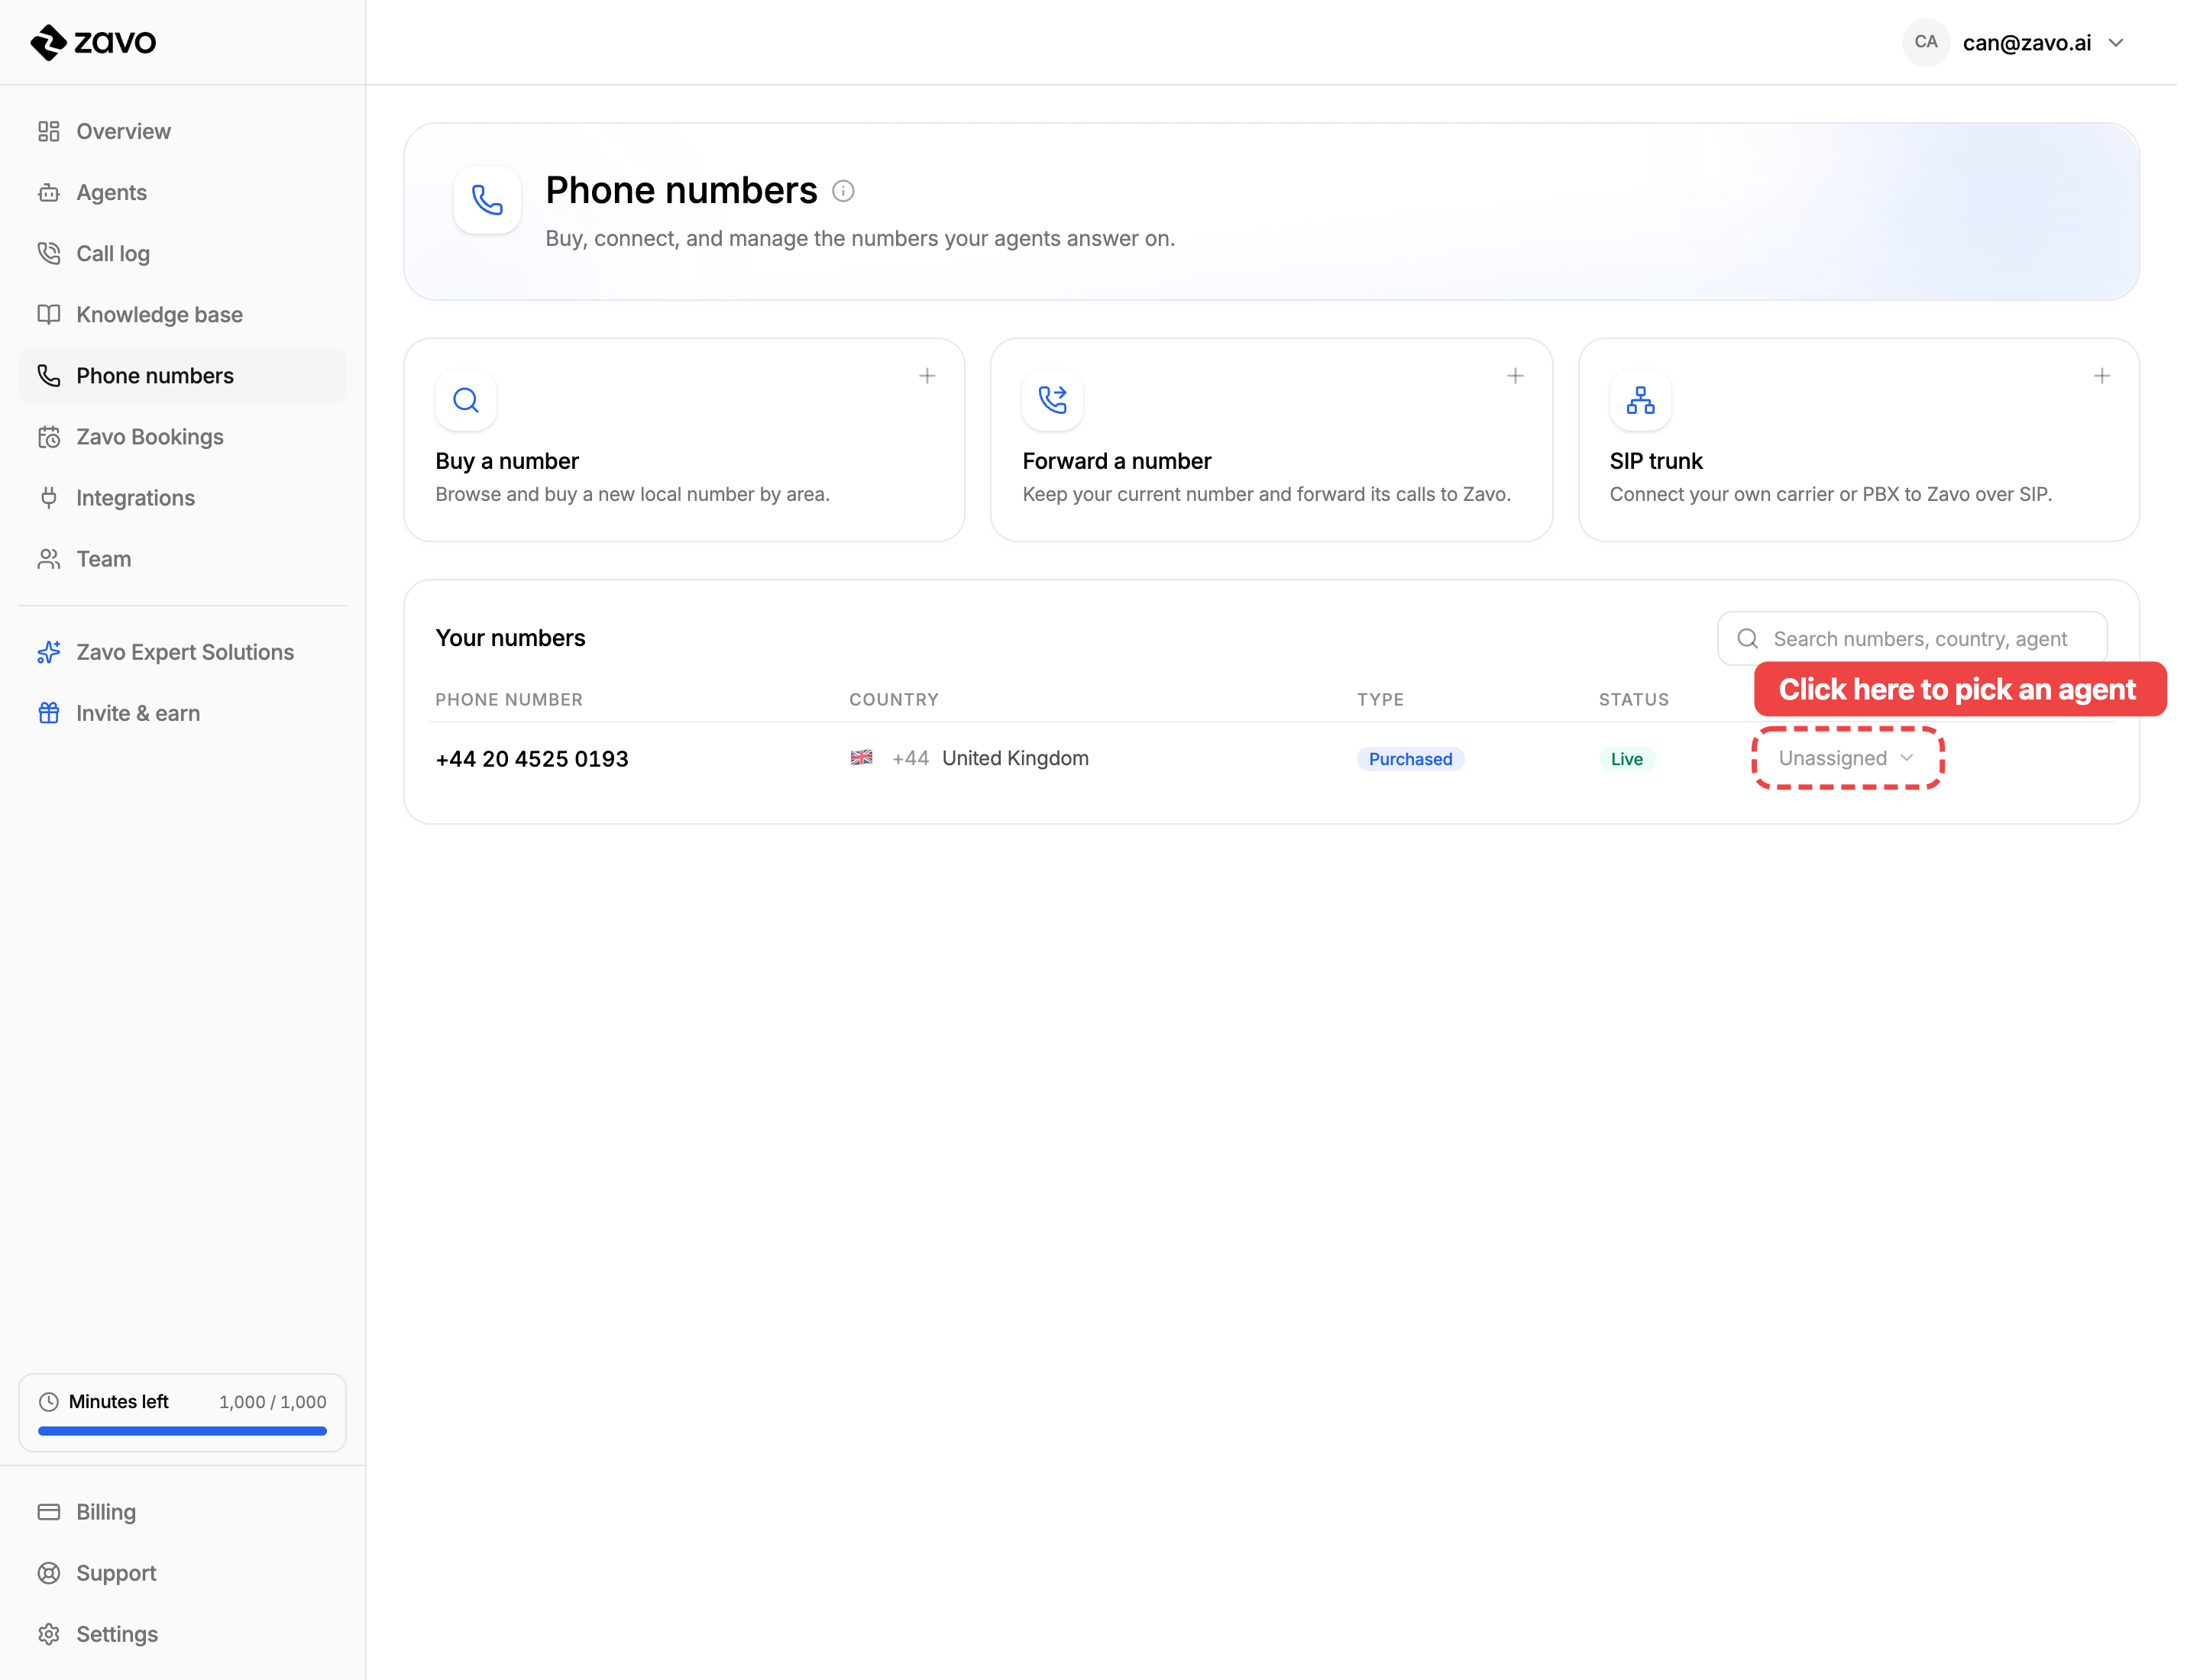2200x1680 pixels.
Task: Click the Zavo Expert Solutions sparkle icon
Action: click(x=49, y=652)
